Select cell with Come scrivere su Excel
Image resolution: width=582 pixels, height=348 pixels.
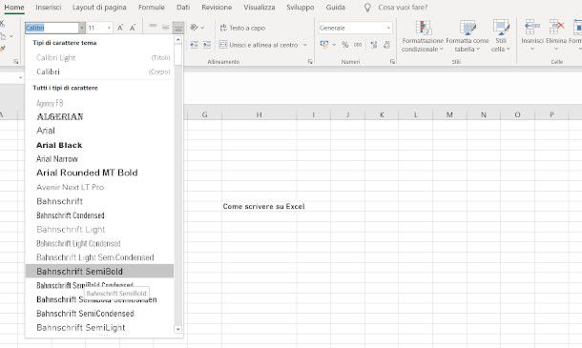[x=260, y=206]
